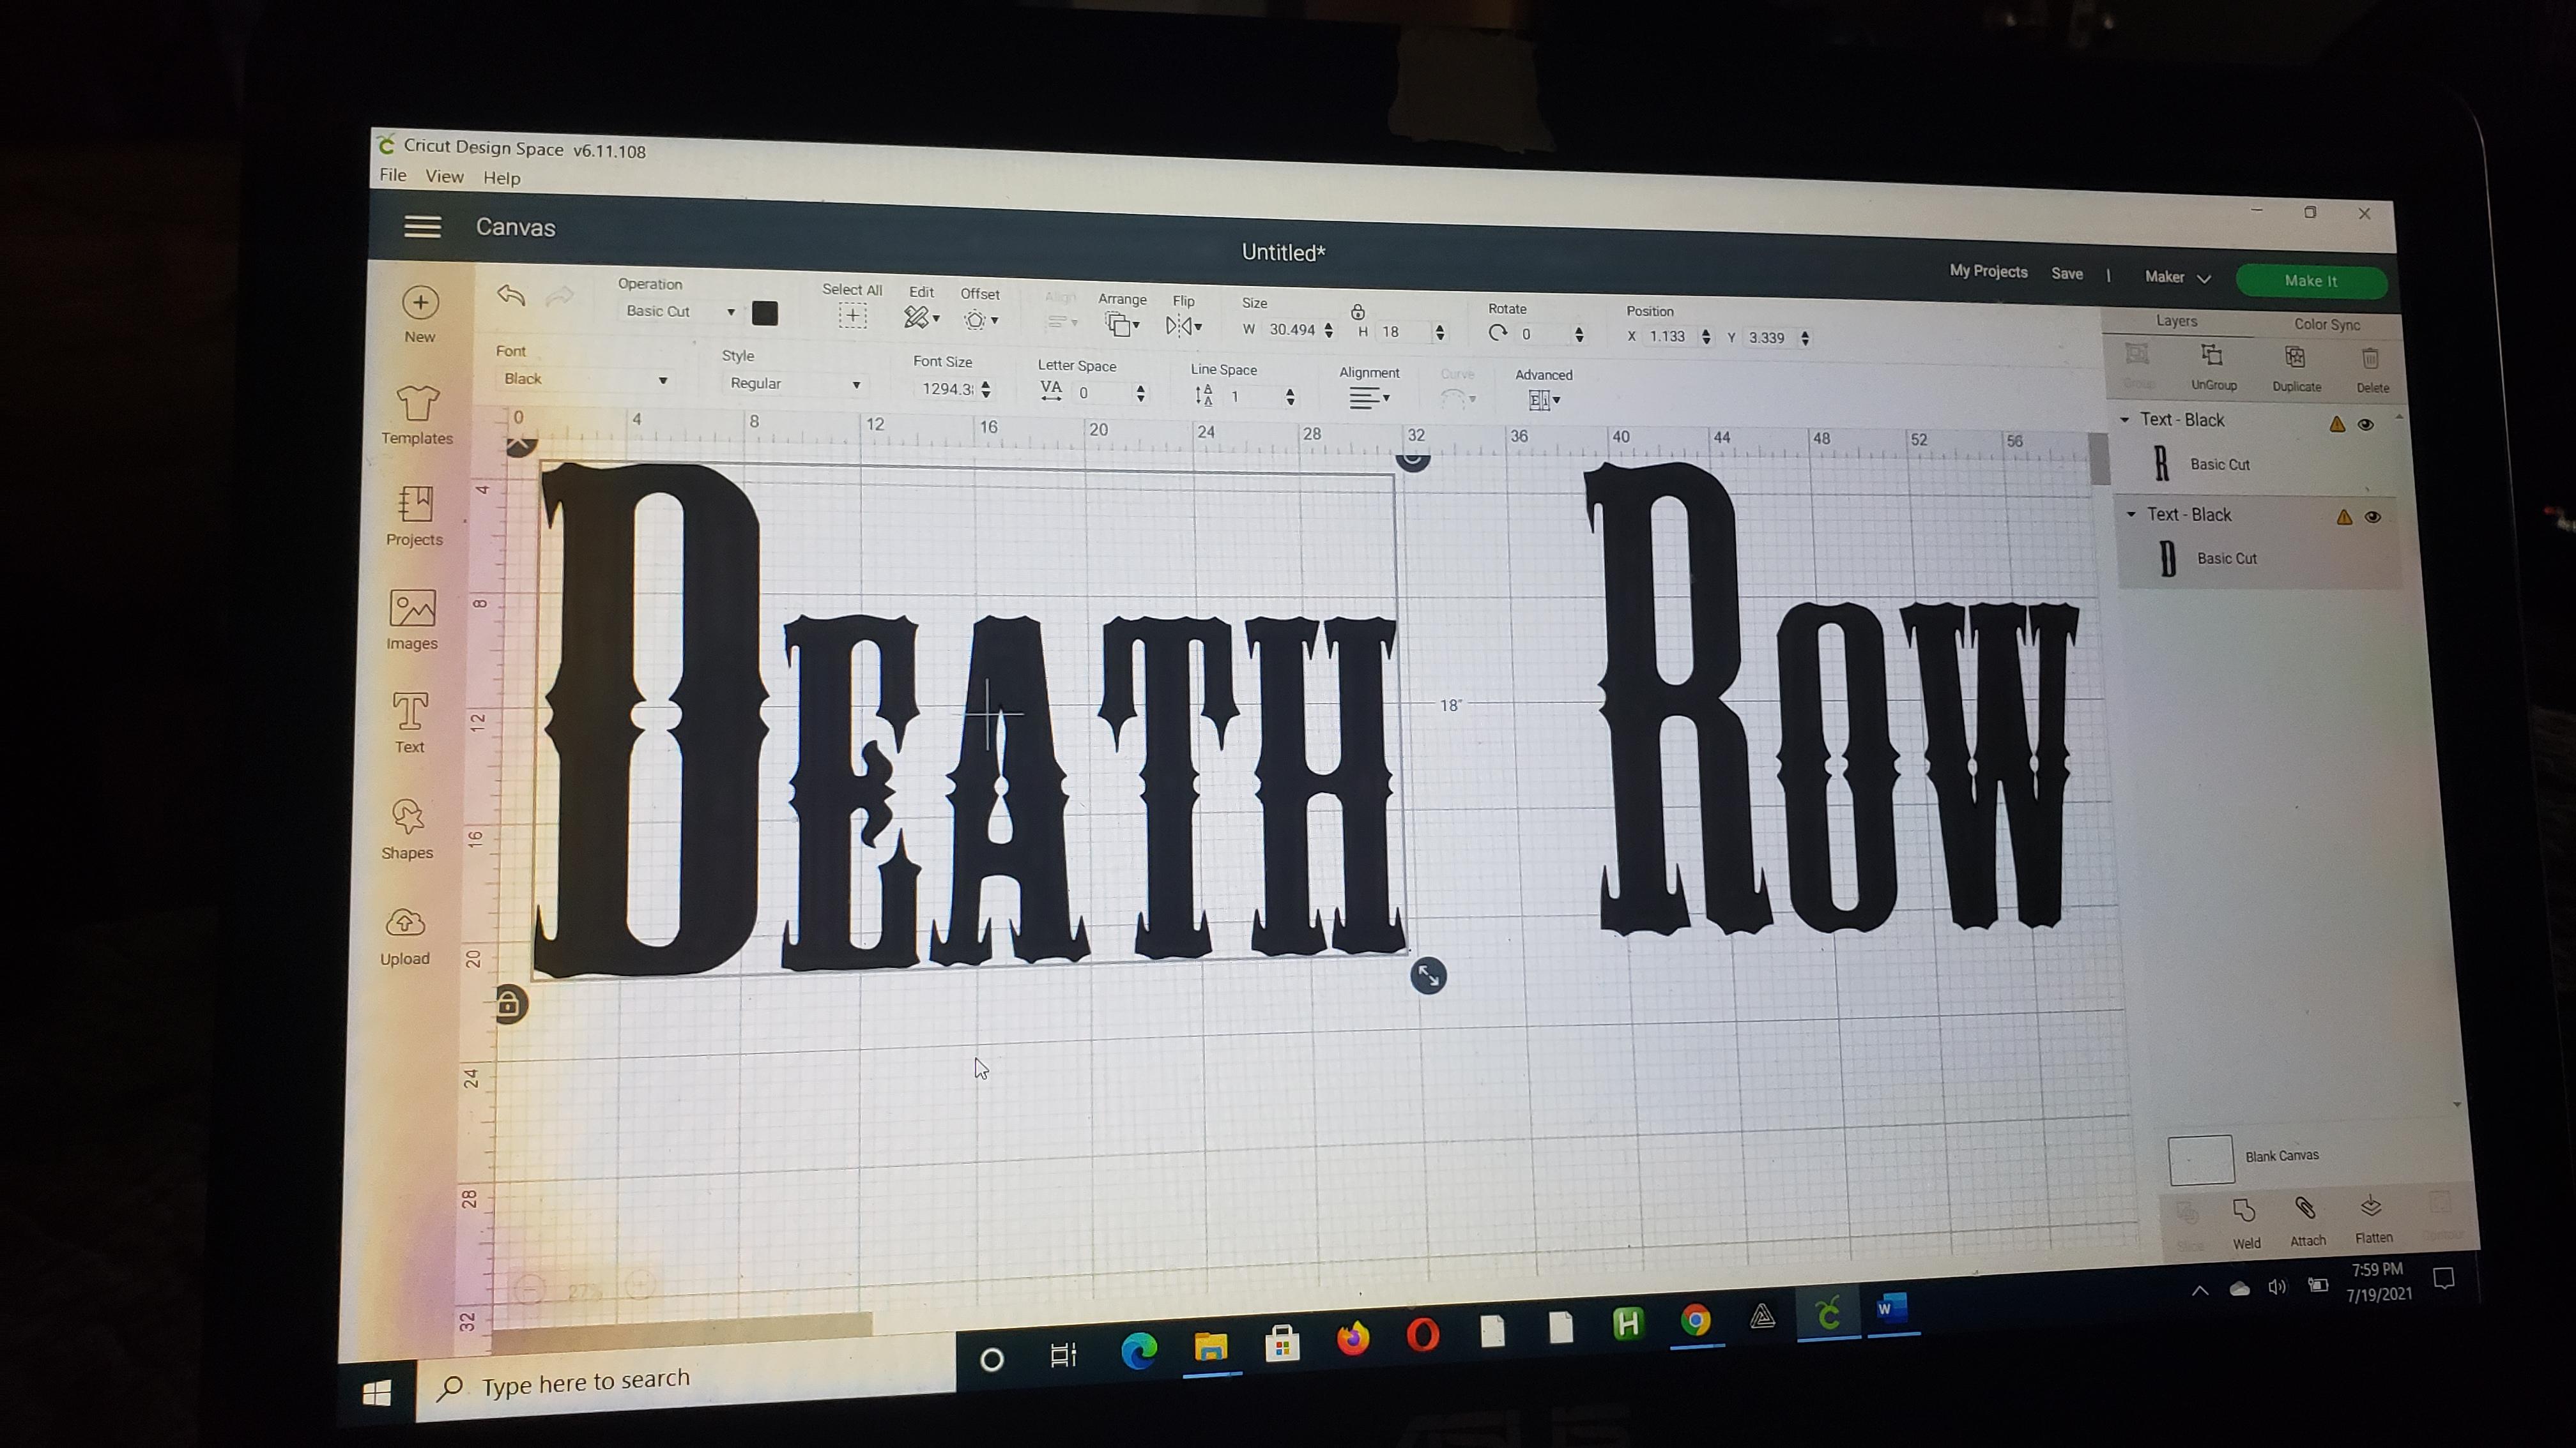Screen dimensions: 2576x1448
Task: Open the File menu
Action: pos(392,175)
